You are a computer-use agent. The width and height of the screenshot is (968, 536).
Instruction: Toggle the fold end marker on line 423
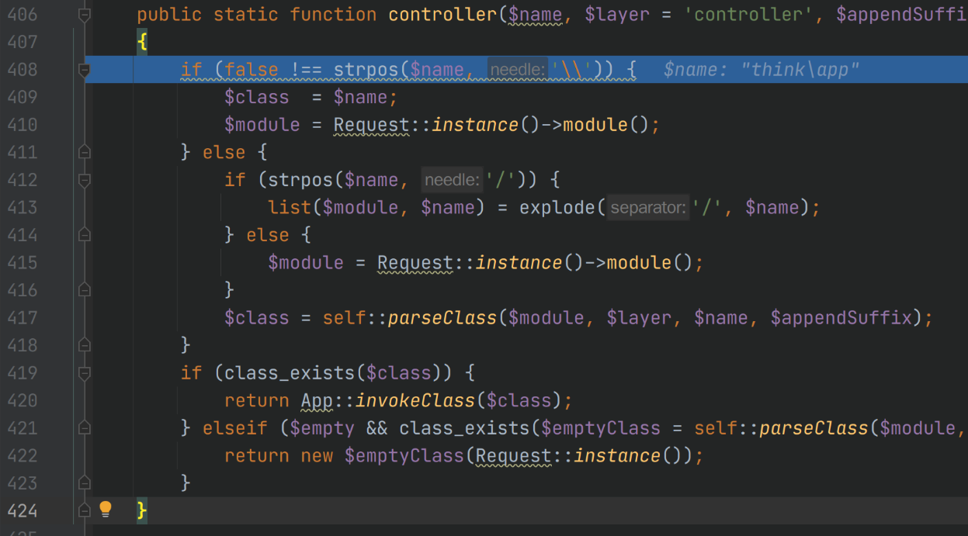click(x=85, y=483)
